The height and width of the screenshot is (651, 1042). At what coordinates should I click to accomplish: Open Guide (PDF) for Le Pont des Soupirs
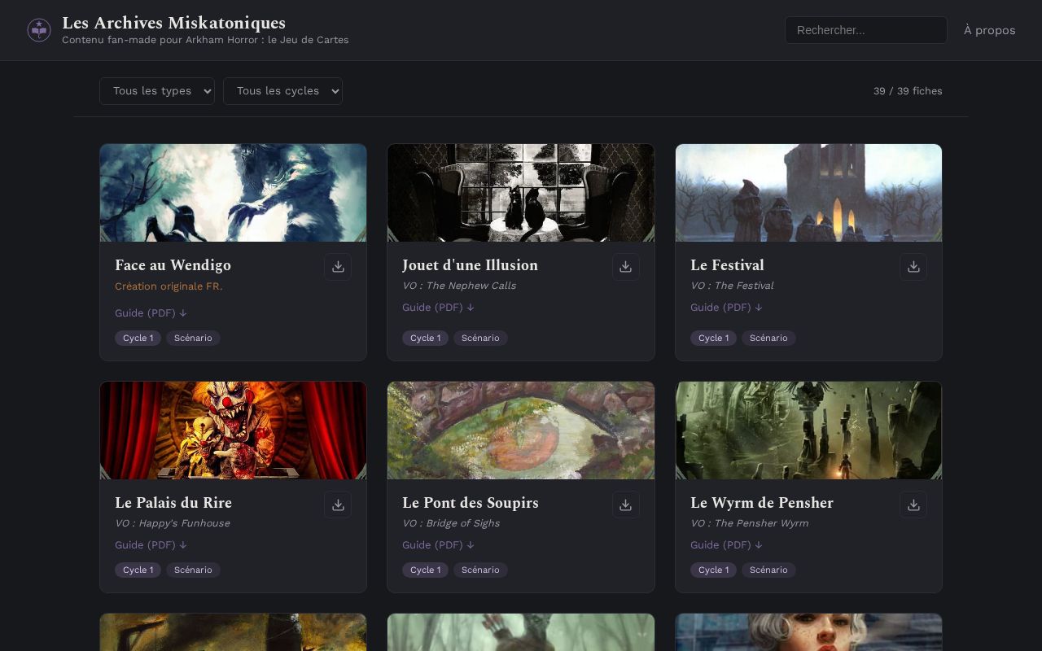(x=438, y=545)
